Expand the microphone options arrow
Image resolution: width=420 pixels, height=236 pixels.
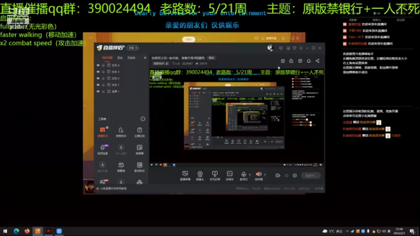[x=250, y=175]
